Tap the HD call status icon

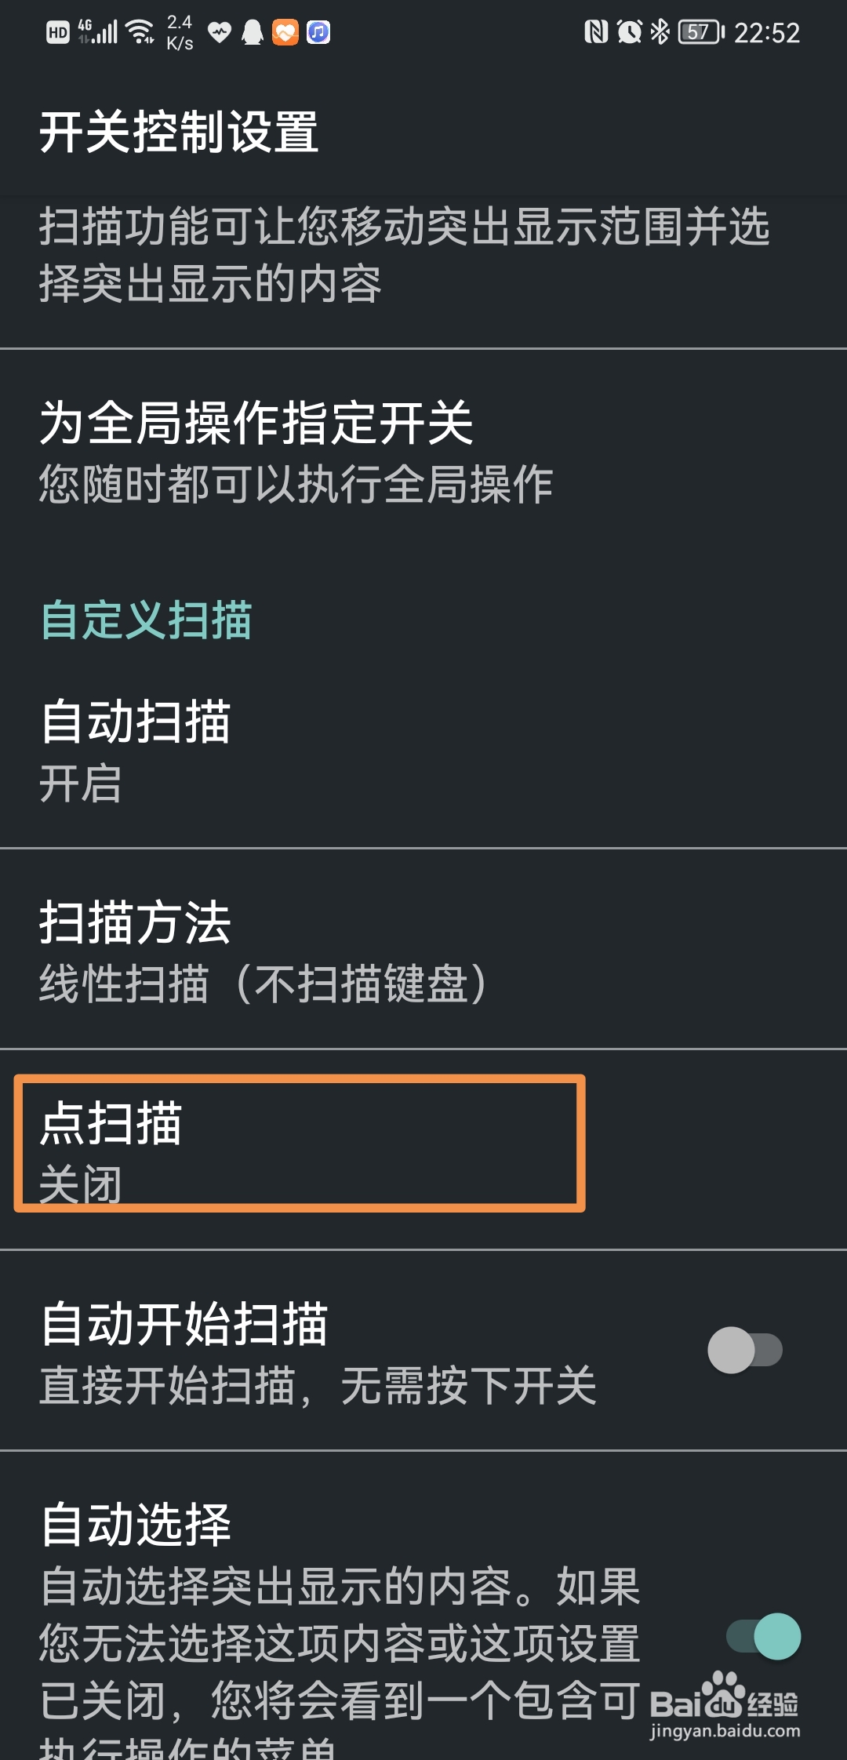tap(58, 32)
